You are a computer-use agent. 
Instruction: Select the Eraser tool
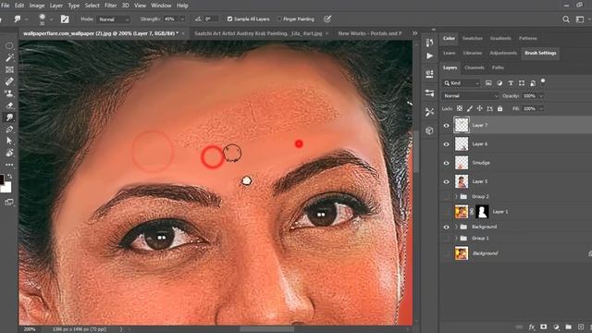pyautogui.click(x=9, y=105)
